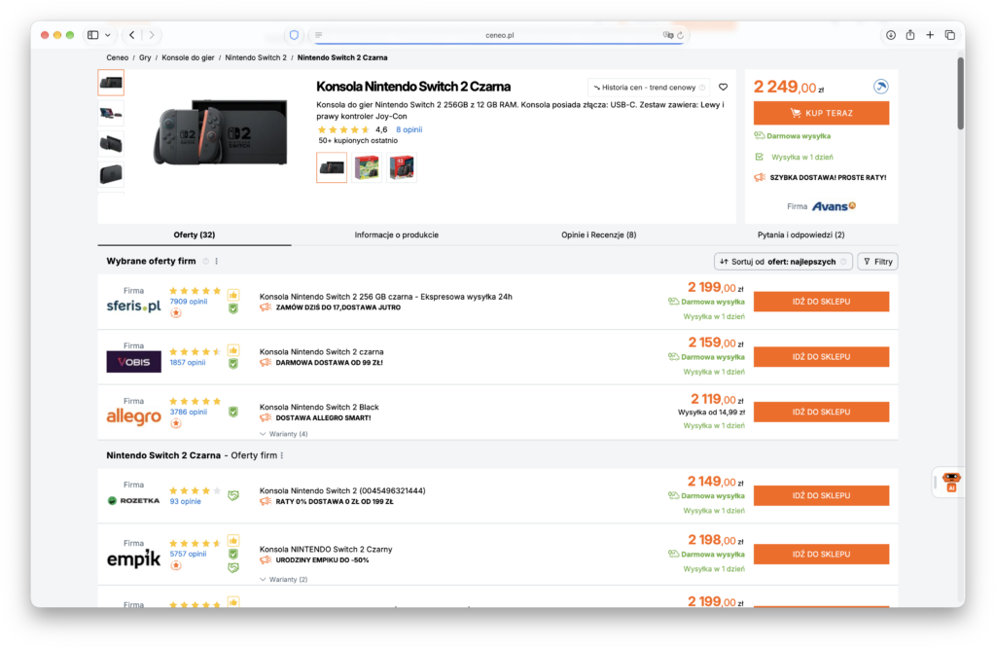Screen dimensions: 996x648
Task: Open the allegro shop logo
Action: (133, 417)
